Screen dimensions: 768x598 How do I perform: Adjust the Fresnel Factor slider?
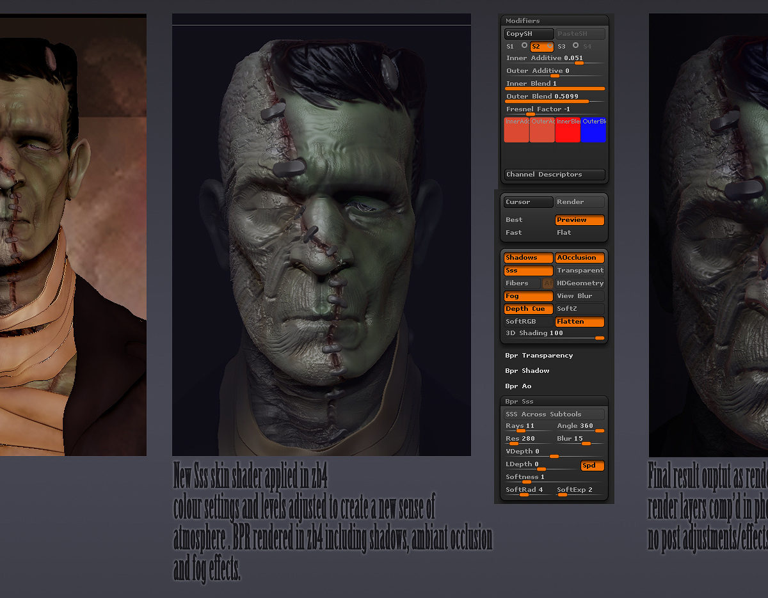click(x=554, y=110)
